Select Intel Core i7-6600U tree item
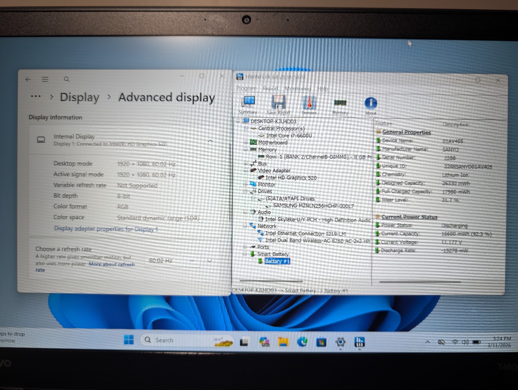Screen dimensions: 518x390 289,135
